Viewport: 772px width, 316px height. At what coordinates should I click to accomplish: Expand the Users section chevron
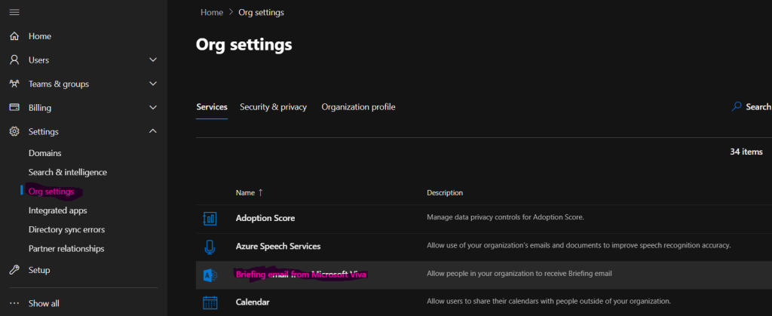(153, 60)
